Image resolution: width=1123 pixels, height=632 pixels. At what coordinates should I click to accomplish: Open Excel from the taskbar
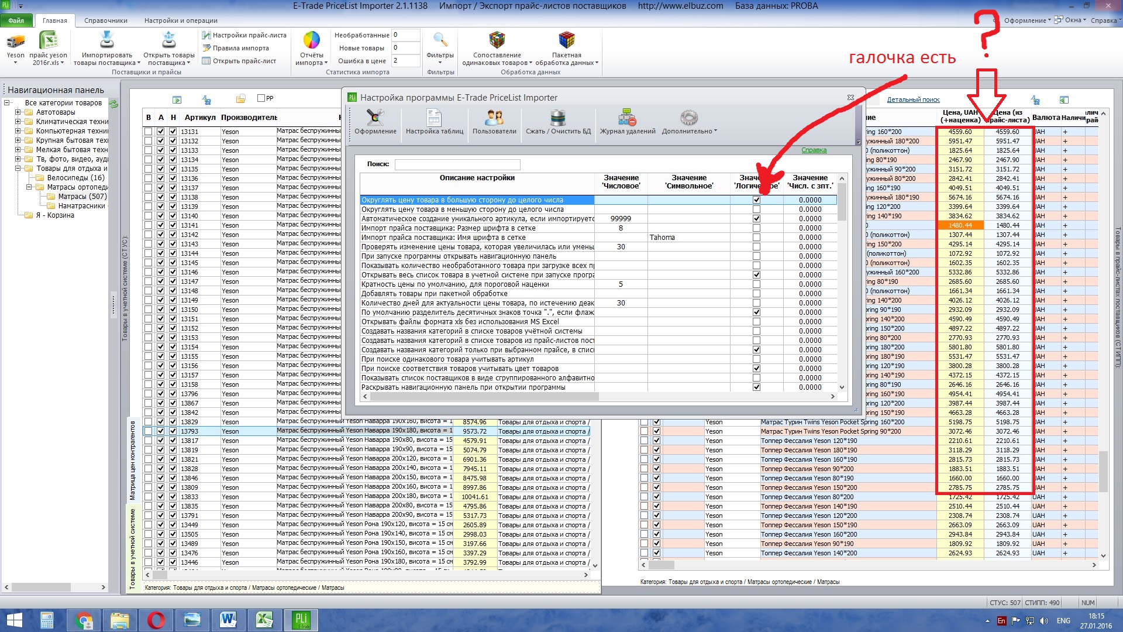(264, 620)
